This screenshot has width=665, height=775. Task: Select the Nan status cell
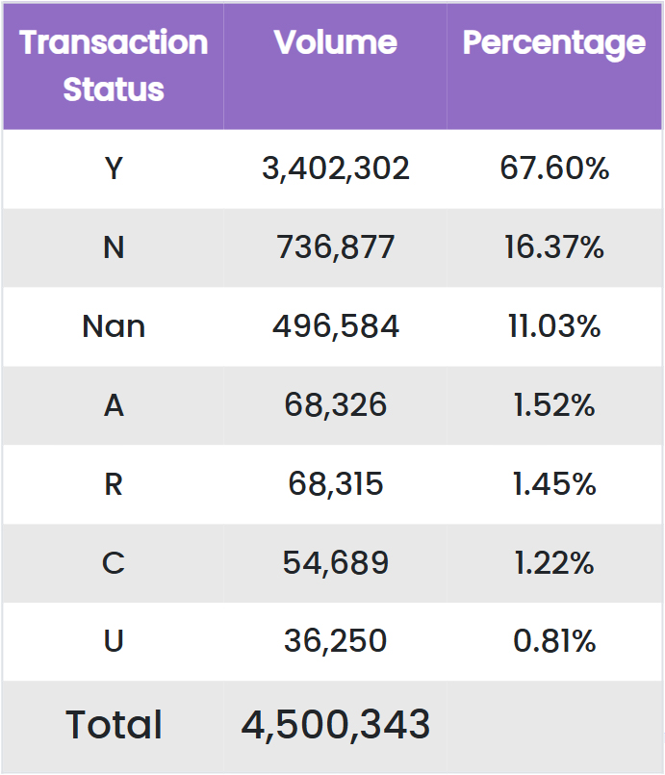point(114,326)
